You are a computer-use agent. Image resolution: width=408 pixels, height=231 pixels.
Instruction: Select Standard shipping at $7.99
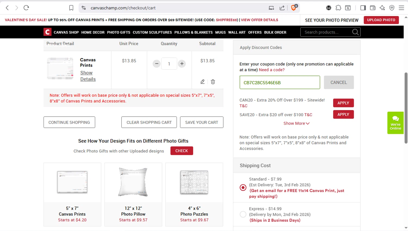(243, 188)
